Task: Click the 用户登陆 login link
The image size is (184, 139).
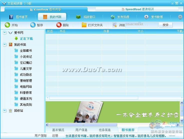Action: (x=41, y=136)
